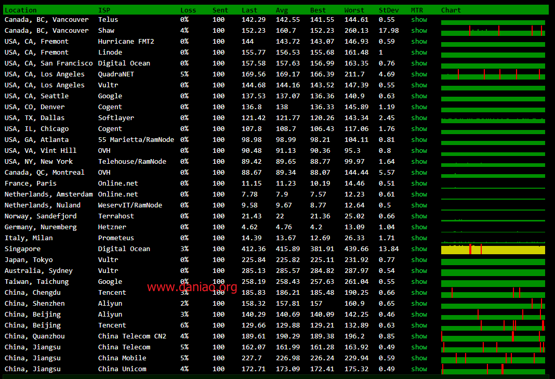The width and height of the screenshot is (555, 379).
Task: Click show for Hurricane FMT2 row
Action: [419, 42]
